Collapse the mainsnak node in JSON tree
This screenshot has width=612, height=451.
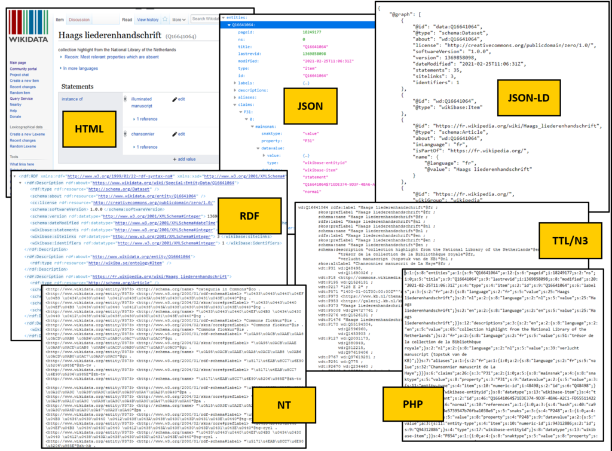click(253, 127)
